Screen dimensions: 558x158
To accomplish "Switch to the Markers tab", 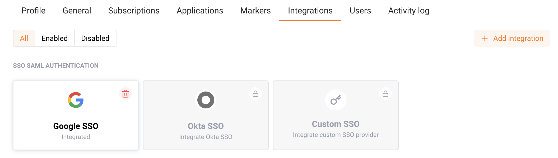I will tap(255, 11).
